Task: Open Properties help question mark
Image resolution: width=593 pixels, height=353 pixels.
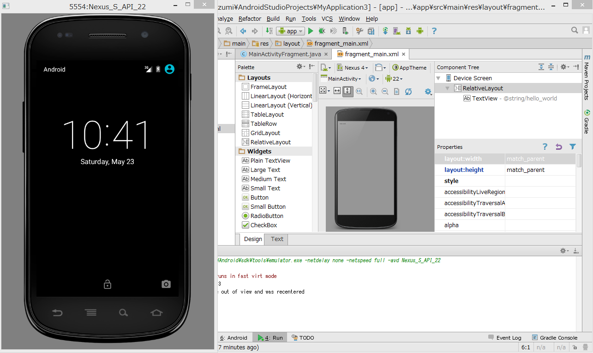Action: [545, 147]
